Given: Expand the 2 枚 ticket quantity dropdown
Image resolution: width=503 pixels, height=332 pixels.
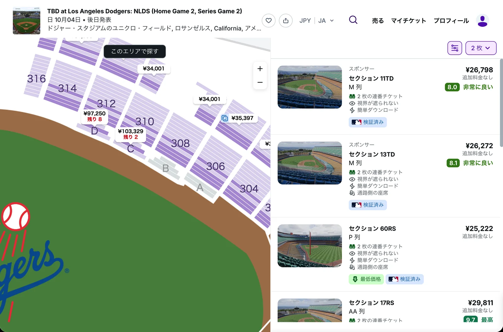Looking at the screenshot, I should click(481, 48).
